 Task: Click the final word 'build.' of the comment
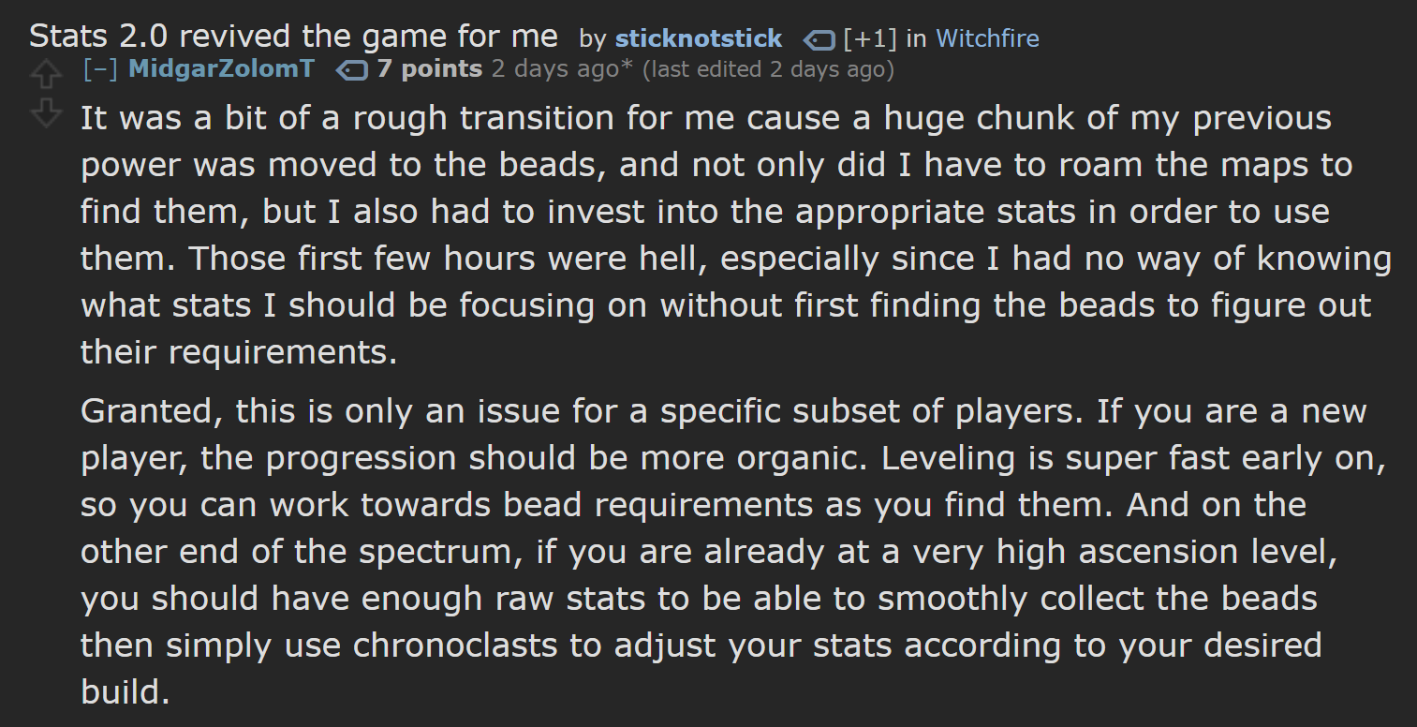click(125, 692)
